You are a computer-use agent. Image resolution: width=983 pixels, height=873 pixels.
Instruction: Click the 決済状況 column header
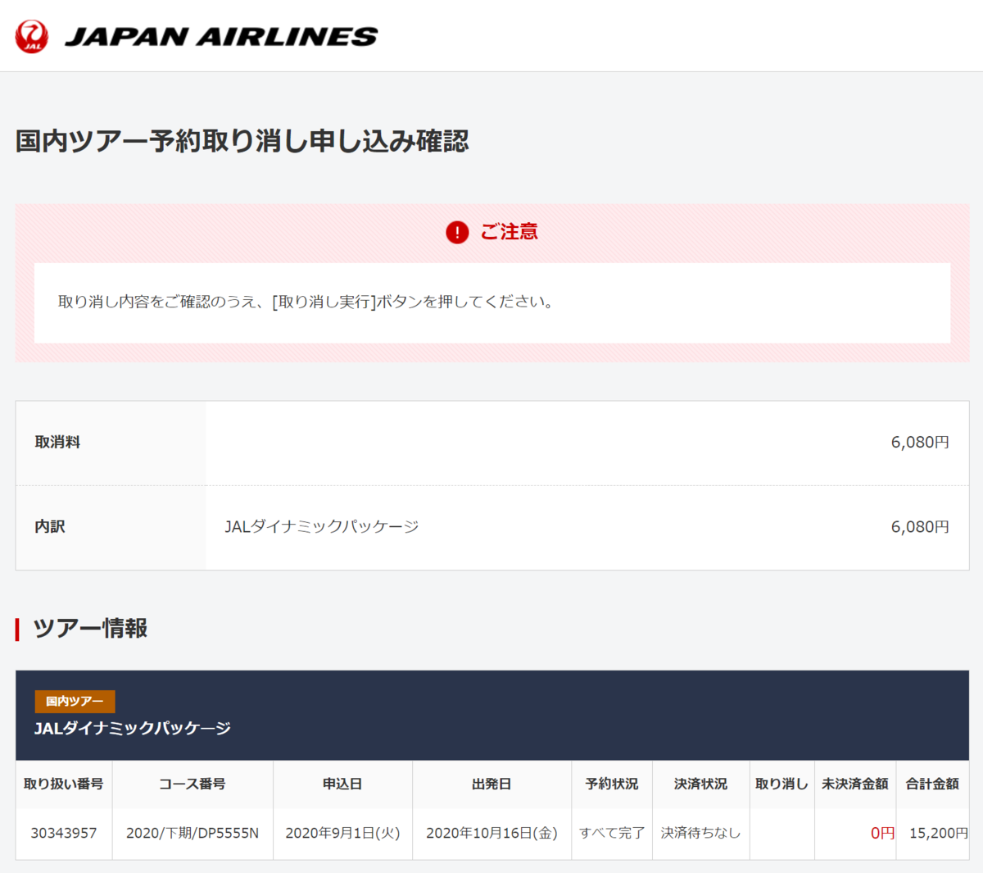click(x=700, y=784)
